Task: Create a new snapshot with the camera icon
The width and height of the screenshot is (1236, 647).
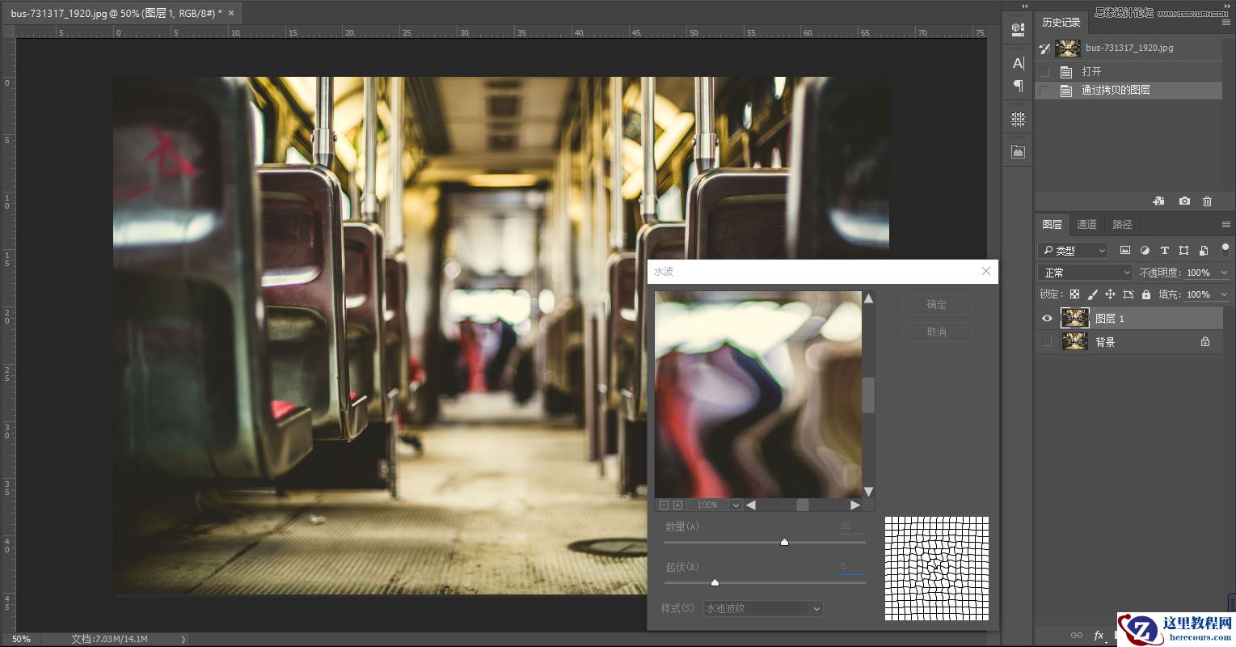Action: point(1184,201)
